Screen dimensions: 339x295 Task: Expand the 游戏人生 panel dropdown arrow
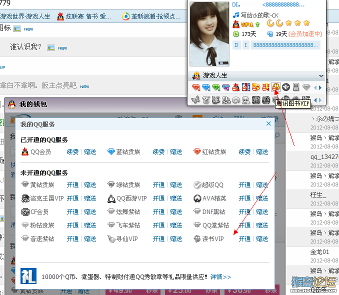click(x=321, y=76)
